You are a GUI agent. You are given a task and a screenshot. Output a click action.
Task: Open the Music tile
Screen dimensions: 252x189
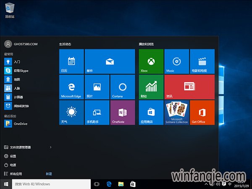pos(177,61)
